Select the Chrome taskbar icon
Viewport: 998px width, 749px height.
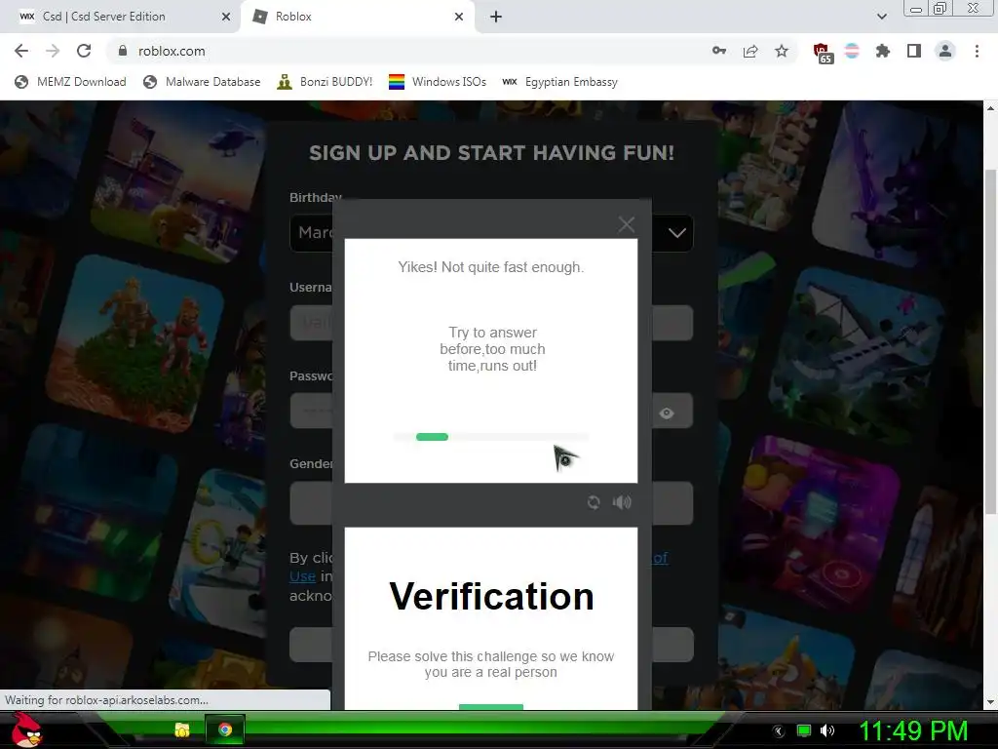coord(225,729)
